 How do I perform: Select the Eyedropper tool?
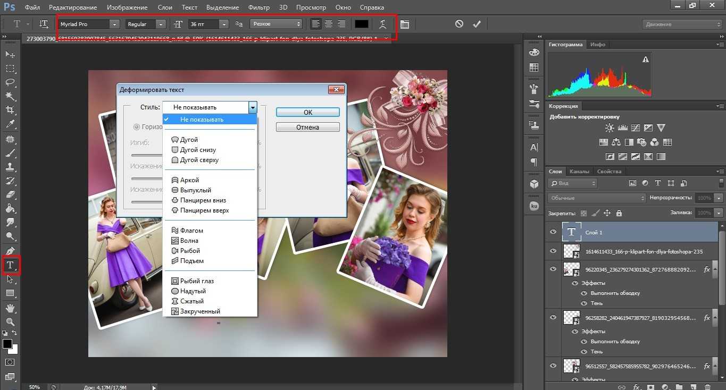pyautogui.click(x=10, y=124)
